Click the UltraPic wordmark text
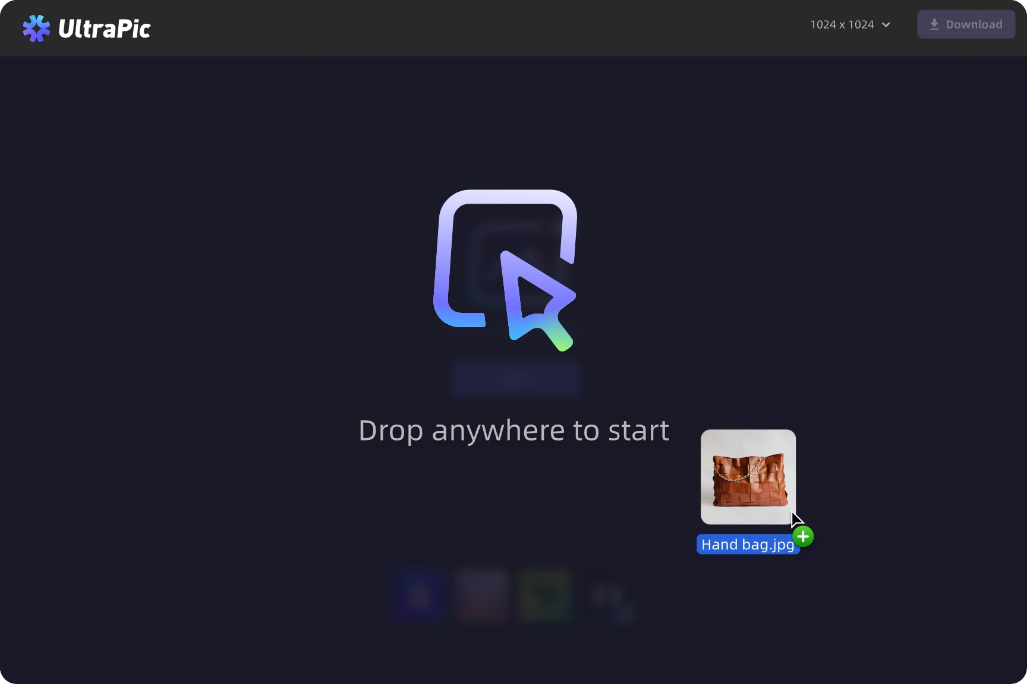Image resolution: width=1027 pixels, height=684 pixels. [105, 28]
